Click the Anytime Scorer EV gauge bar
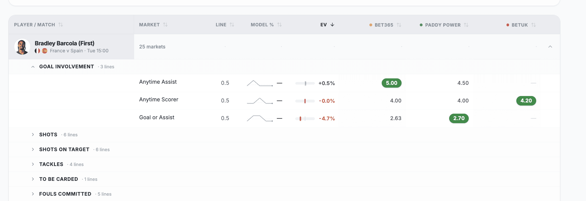Viewport: 586px width, 201px height. tap(305, 101)
